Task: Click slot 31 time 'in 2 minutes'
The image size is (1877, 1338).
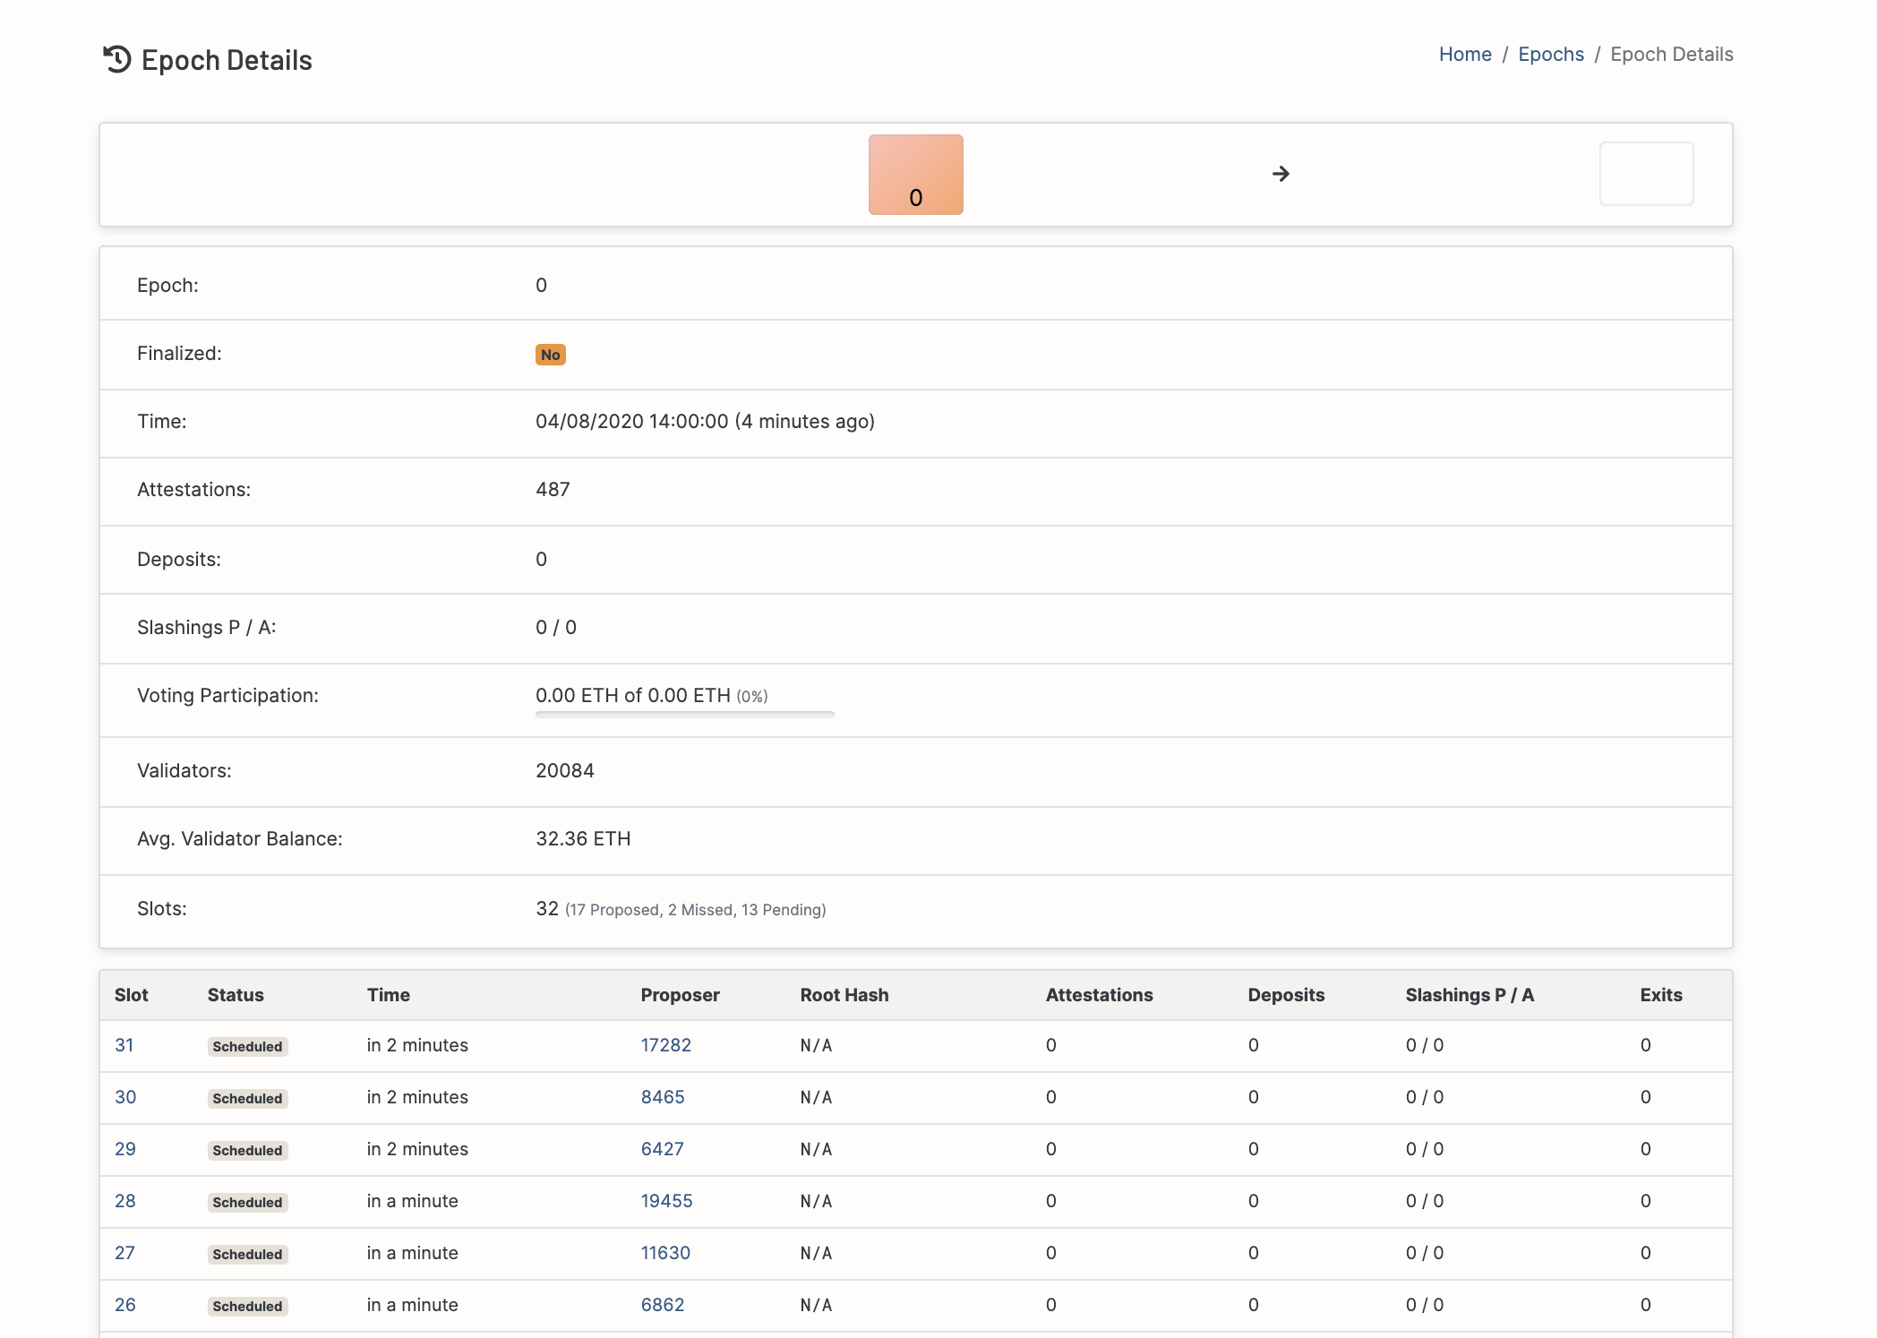Action: coord(417,1045)
